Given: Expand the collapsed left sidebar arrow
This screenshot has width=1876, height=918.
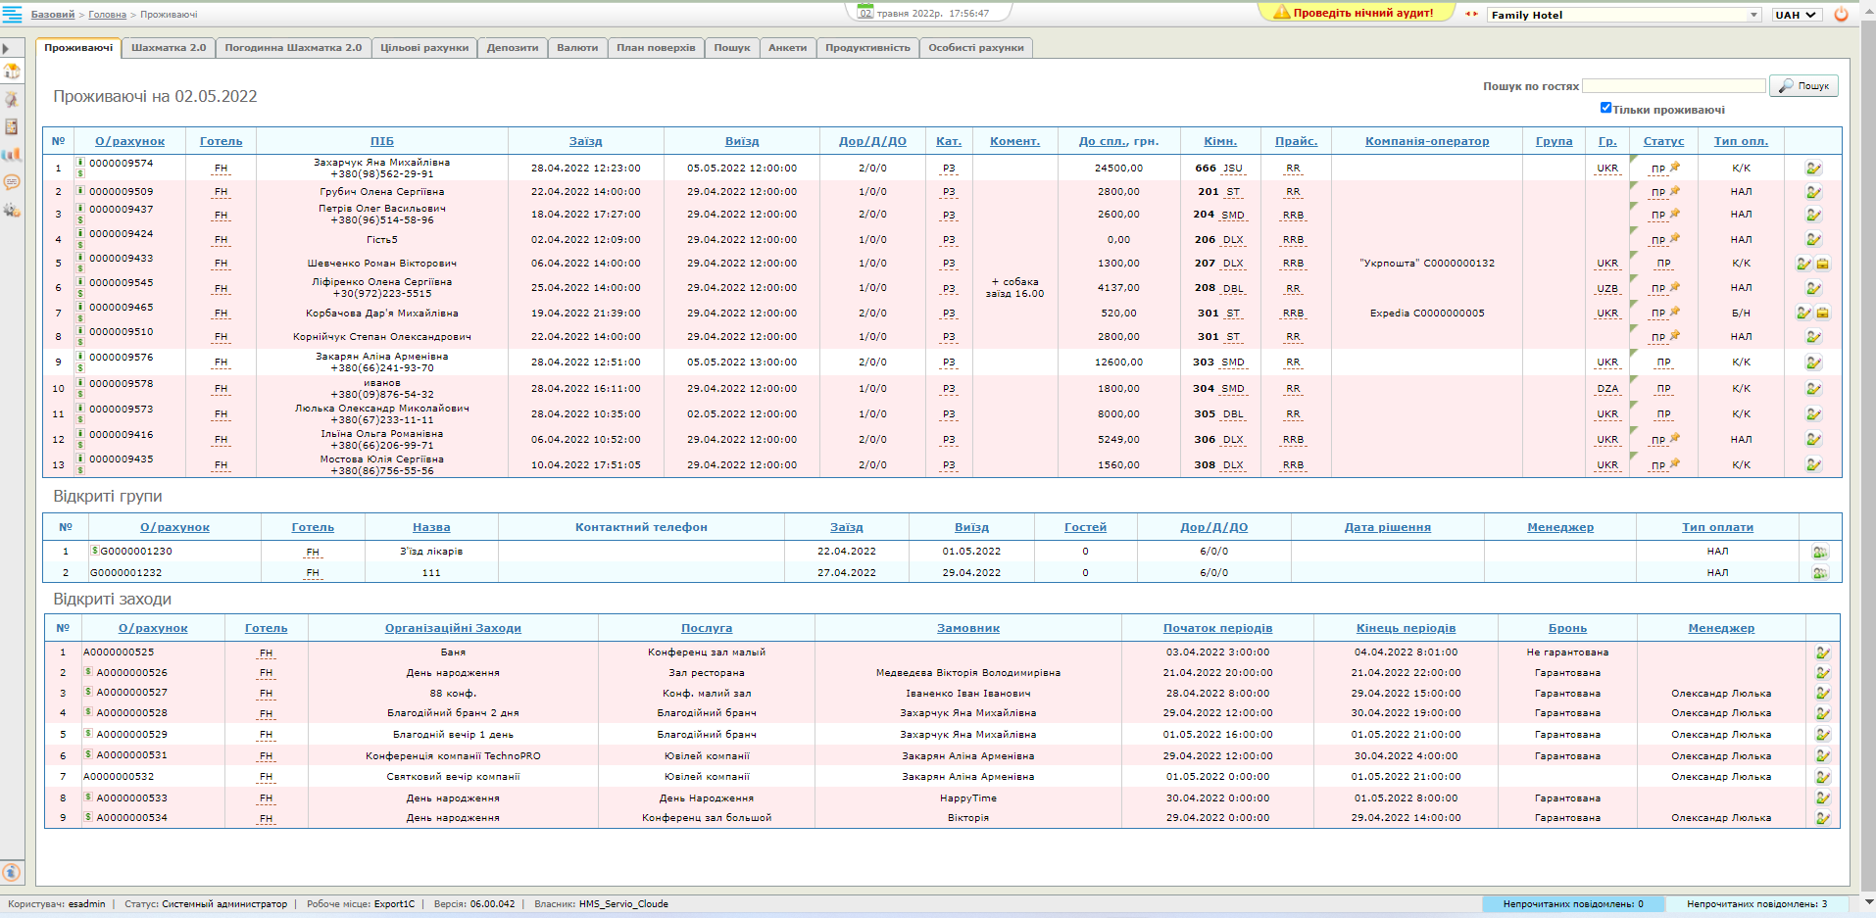Looking at the screenshot, I should [6, 49].
